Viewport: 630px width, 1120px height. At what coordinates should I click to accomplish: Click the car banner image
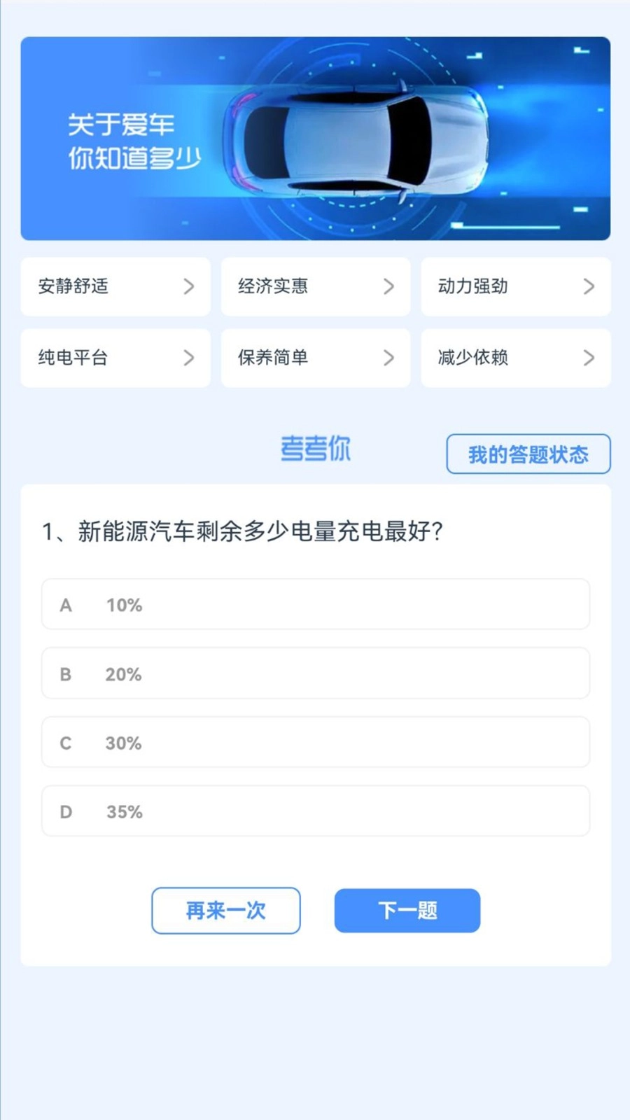point(315,137)
